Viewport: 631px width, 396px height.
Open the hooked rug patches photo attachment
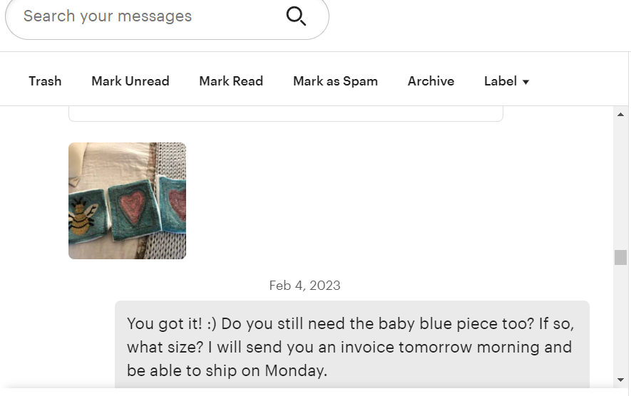pyautogui.click(x=127, y=201)
